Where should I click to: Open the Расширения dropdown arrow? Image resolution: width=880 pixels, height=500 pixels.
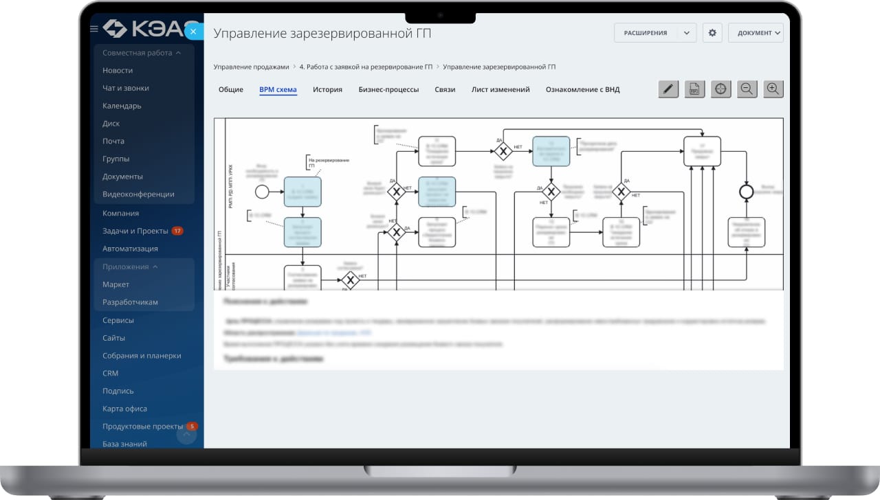(x=686, y=33)
